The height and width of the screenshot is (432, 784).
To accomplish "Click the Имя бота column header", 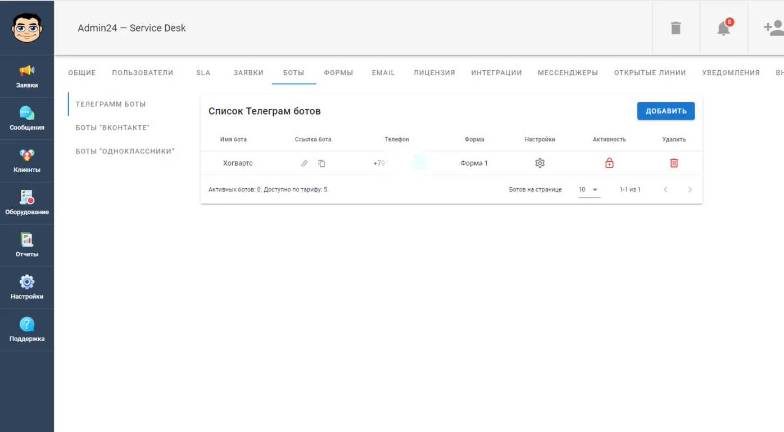I will [x=233, y=139].
